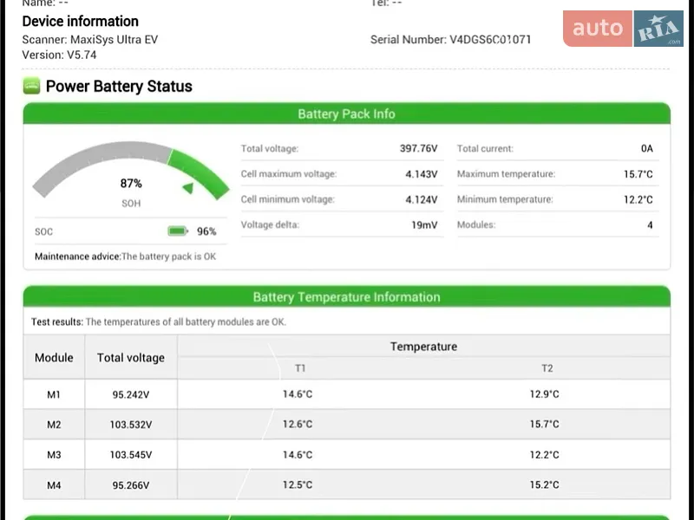Viewport: 694px width, 520px height.
Task: Click the M3 voltage 103.545V cell
Action: tap(131, 454)
